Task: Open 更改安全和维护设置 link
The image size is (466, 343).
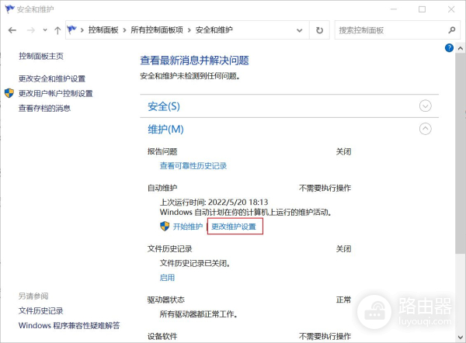Action: [52, 78]
